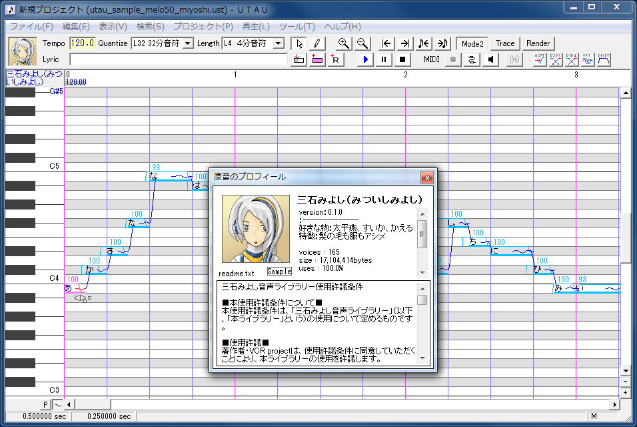Open the File menu (ファイル)
Viewport: 637px width, 427px height.
(x=32, y=27)
